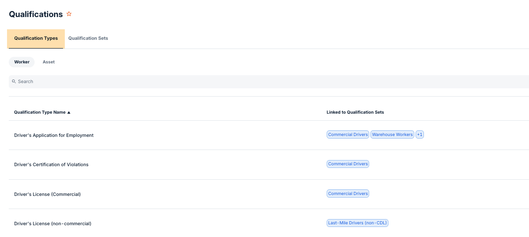Click the magnifier icon in the search bar
529x237 pixels.
(14, 81)
